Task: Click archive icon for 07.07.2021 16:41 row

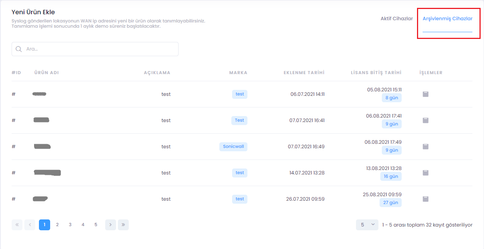Action: click(425, 121)
